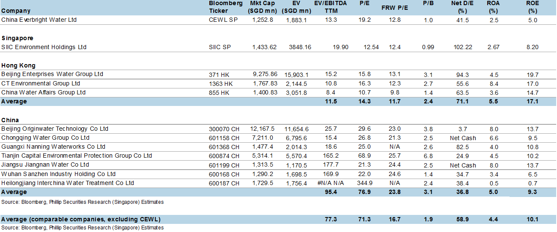Select the EV/EBITDA TTM column header
The height and width of the screenshot is (232, 557).
(x=331, y=7)
